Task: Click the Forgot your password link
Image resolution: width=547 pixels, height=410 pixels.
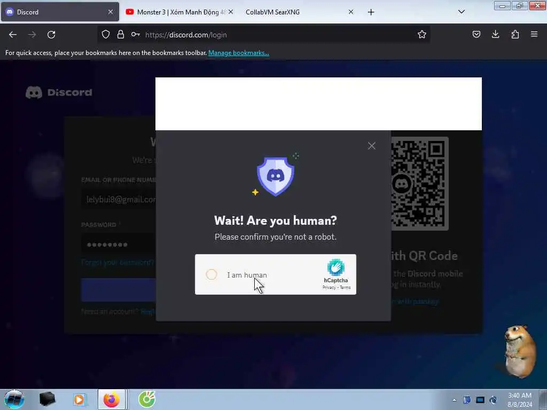Action: pyautogui.click(x=118, y=262)
